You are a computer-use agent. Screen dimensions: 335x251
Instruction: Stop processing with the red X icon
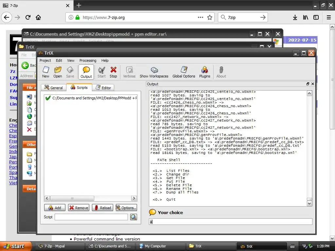pos(113,72)
